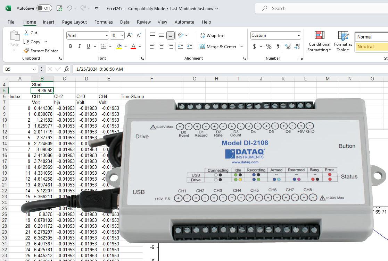The image size is (388, 261).
Task: Click Align Left icon
Action: (152, 46)
